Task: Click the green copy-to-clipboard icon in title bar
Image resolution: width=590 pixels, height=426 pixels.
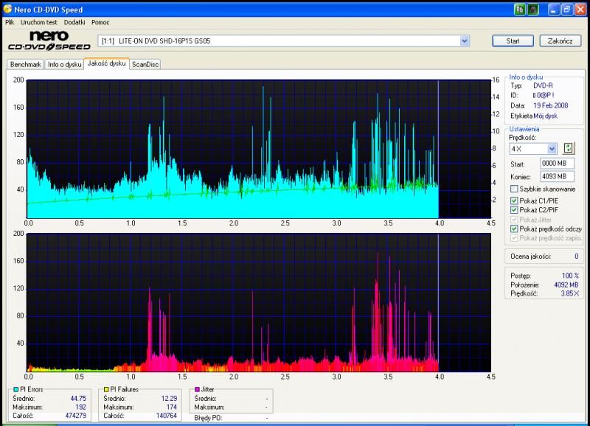Action: coord(520,10)
